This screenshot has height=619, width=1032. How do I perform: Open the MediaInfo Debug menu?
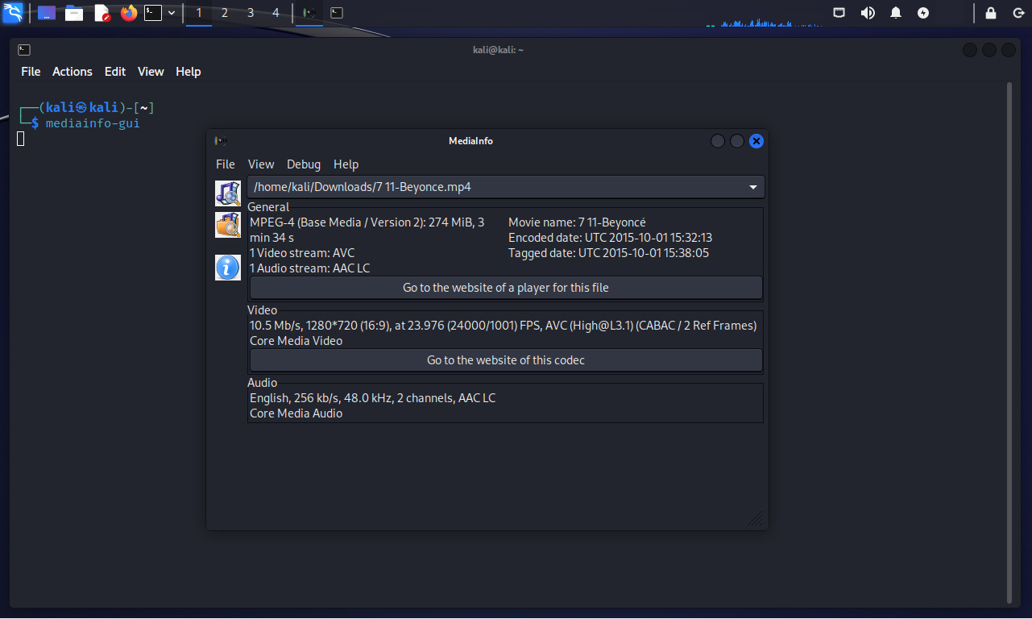click(x=304, y=164)
